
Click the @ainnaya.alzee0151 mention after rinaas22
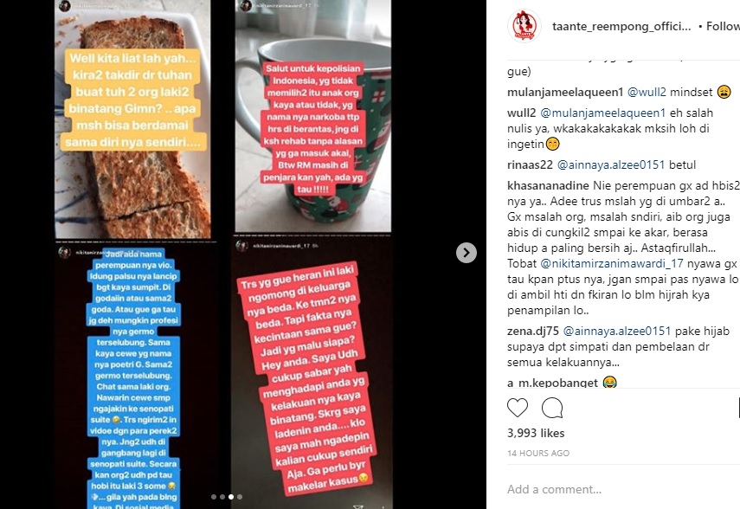611,164
